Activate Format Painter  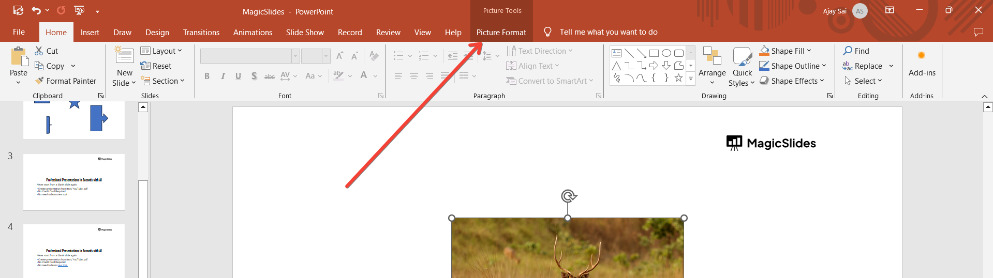pyautogui.click(x=66, y=81)
